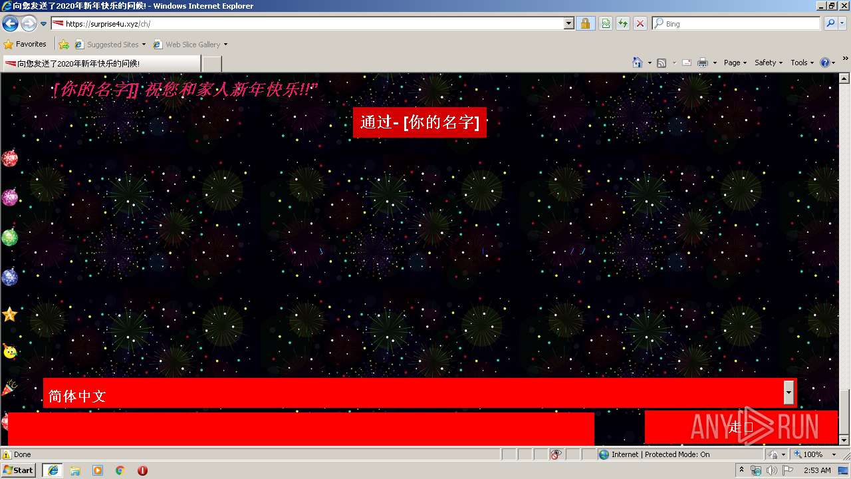851x479 pixels.
Task: Click the gold star icon
Action: [x=9, y=315]
